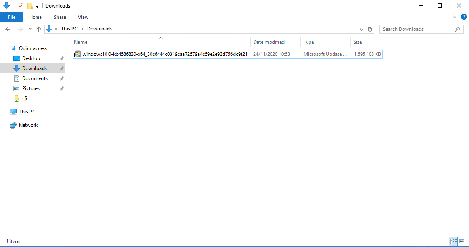469x247 pixels.
Task: Click the Explorer window icon in title bar
Action: point(7,5)
